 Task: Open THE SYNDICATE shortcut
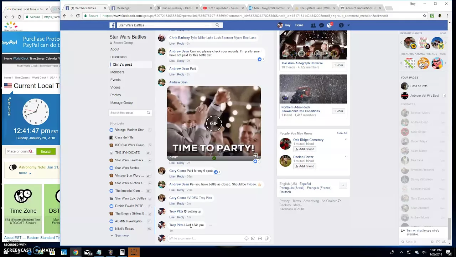(127, 153)
